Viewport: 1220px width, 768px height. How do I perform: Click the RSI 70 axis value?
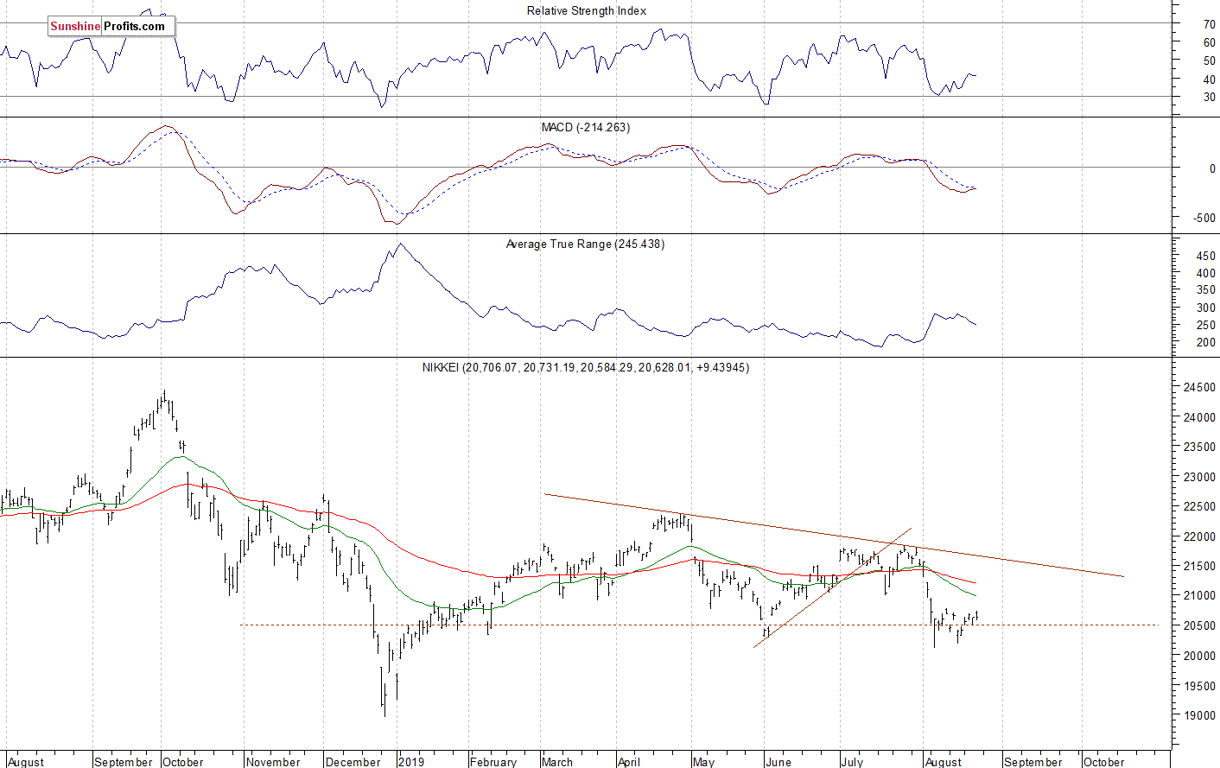[1210, 25]
